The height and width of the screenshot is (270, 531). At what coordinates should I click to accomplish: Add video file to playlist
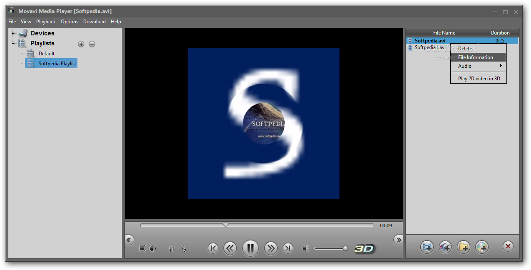pos(427,247)
